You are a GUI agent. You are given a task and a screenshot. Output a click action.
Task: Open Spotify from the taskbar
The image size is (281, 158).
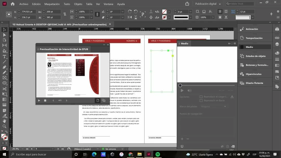click(158, 154)
